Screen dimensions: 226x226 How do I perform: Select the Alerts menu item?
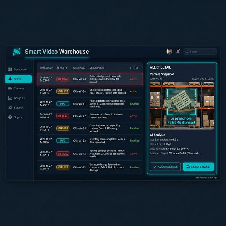pyautogui.click(x=18, y=79)
